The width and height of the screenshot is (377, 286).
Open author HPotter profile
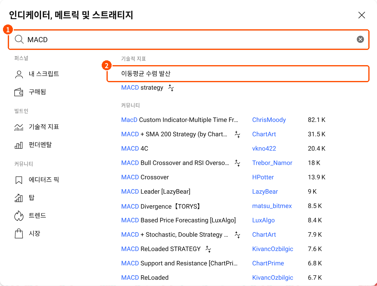pos(263,177)
